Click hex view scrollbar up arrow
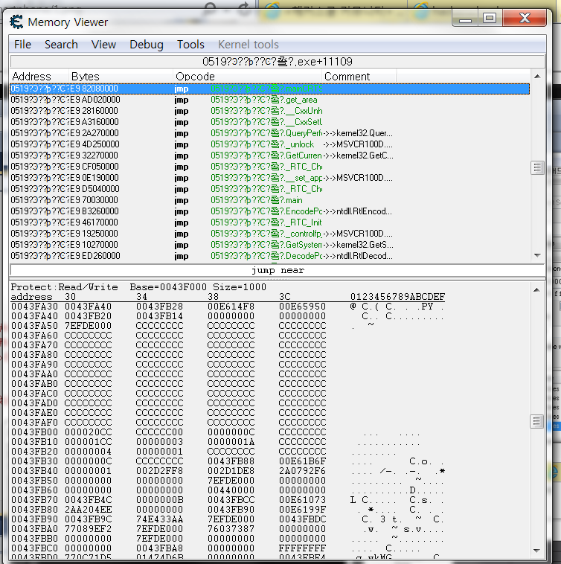The width and height of the screenshot is (561, 564). 538,287
